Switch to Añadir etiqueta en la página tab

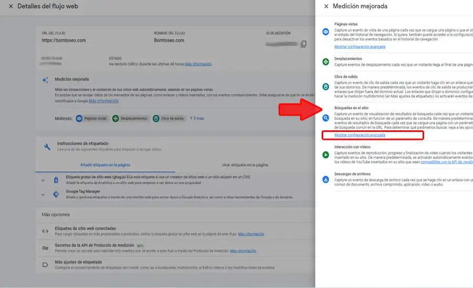point(105,165)
